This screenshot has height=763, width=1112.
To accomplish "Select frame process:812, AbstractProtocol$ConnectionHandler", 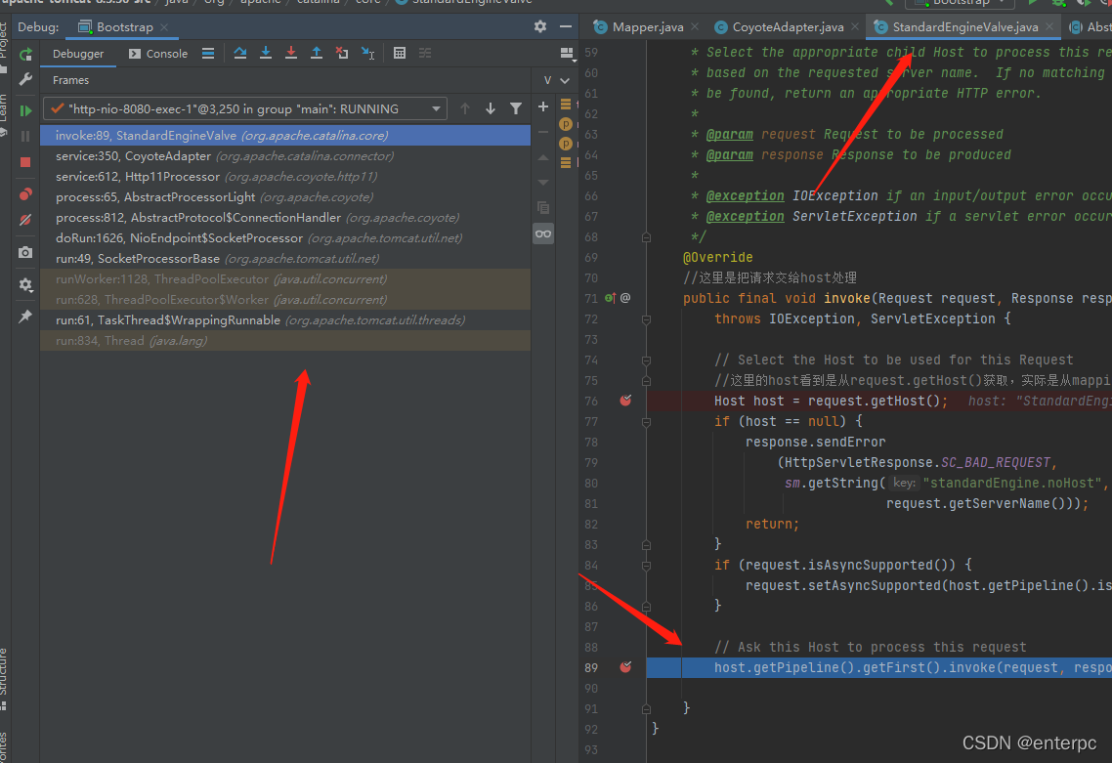I will click(285, 218).
